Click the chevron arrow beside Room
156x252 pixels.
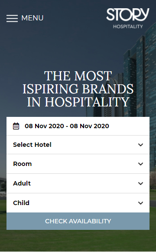140,164
